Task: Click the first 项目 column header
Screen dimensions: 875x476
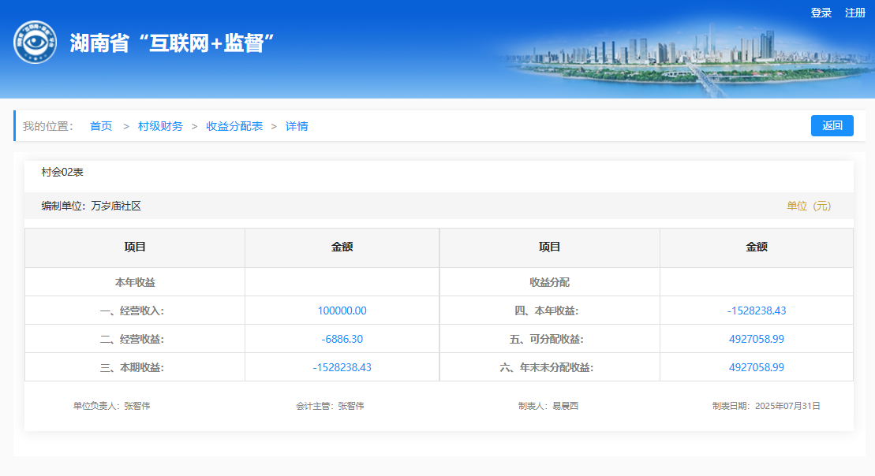Action: pyautogui.click(x=135, y=247)
